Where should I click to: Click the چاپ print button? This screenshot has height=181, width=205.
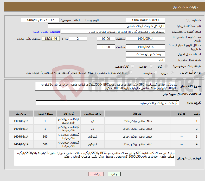pyautogui.click(x=114, y=174)
